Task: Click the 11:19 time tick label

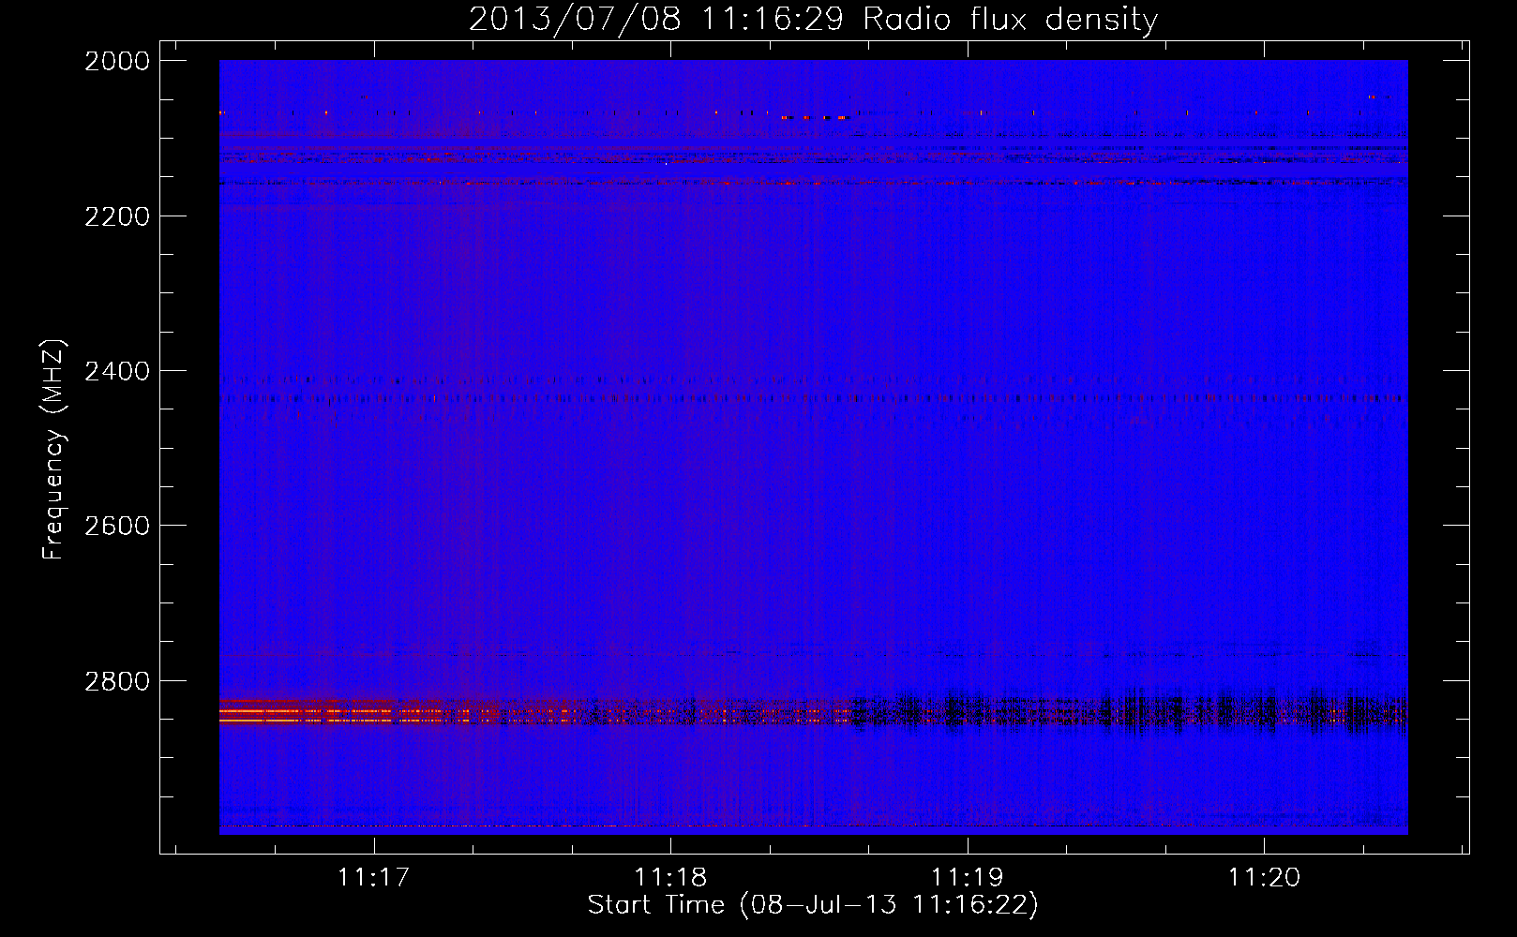Action: pos(967,877)
